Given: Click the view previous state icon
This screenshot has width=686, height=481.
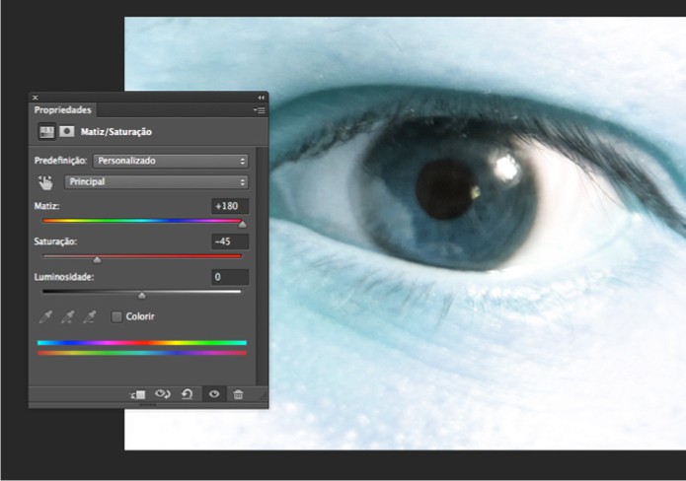Looking at the screenshot, I should coord(163,394).
